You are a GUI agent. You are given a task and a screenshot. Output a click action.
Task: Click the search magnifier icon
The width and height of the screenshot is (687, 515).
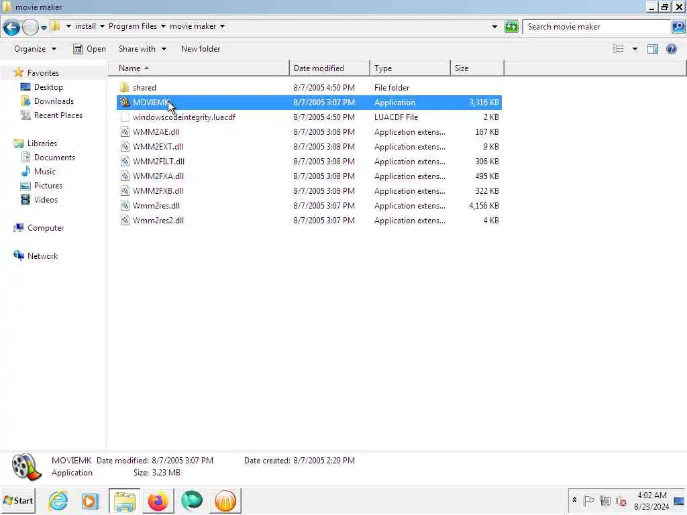click(x=678, y=27)
